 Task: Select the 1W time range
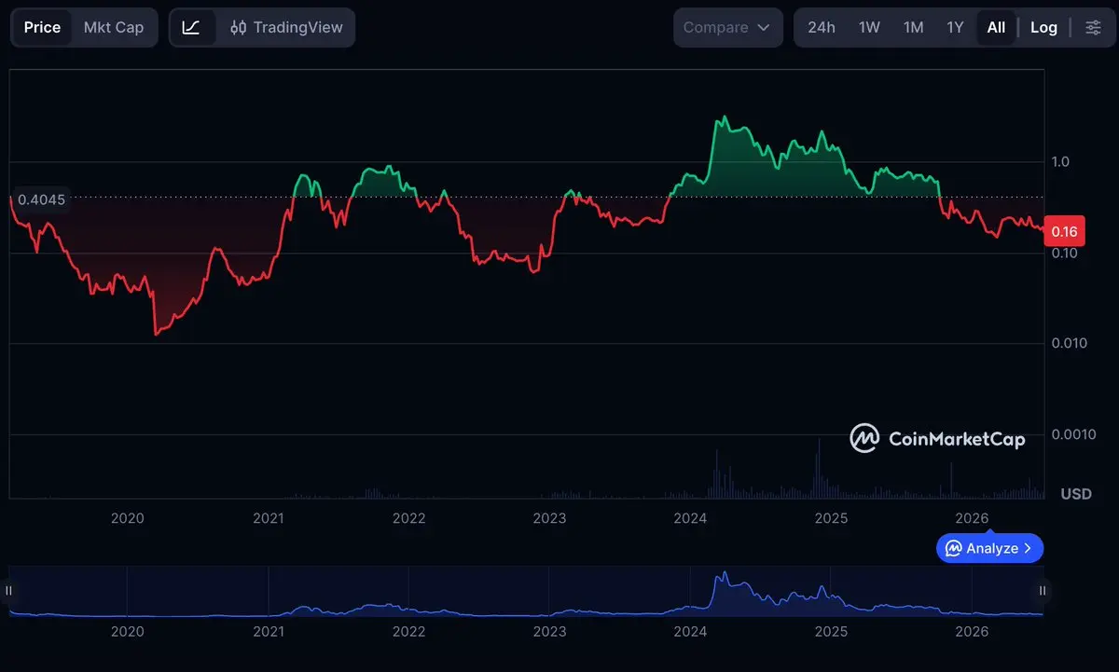point(869,27)
